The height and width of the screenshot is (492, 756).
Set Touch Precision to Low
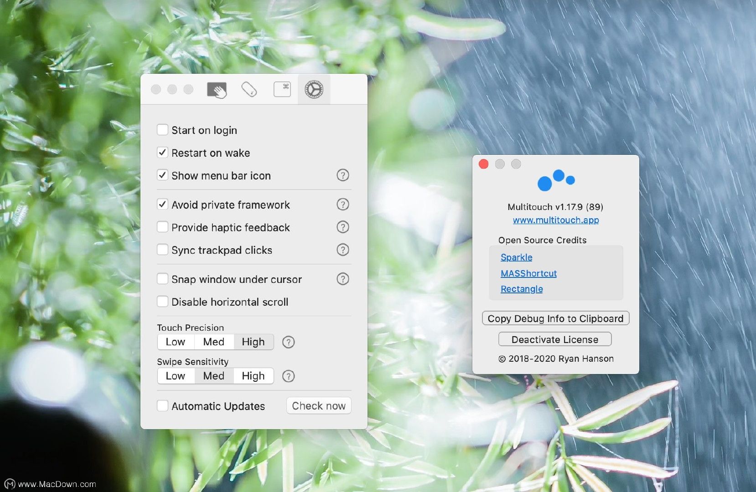(x=176, y=342)
